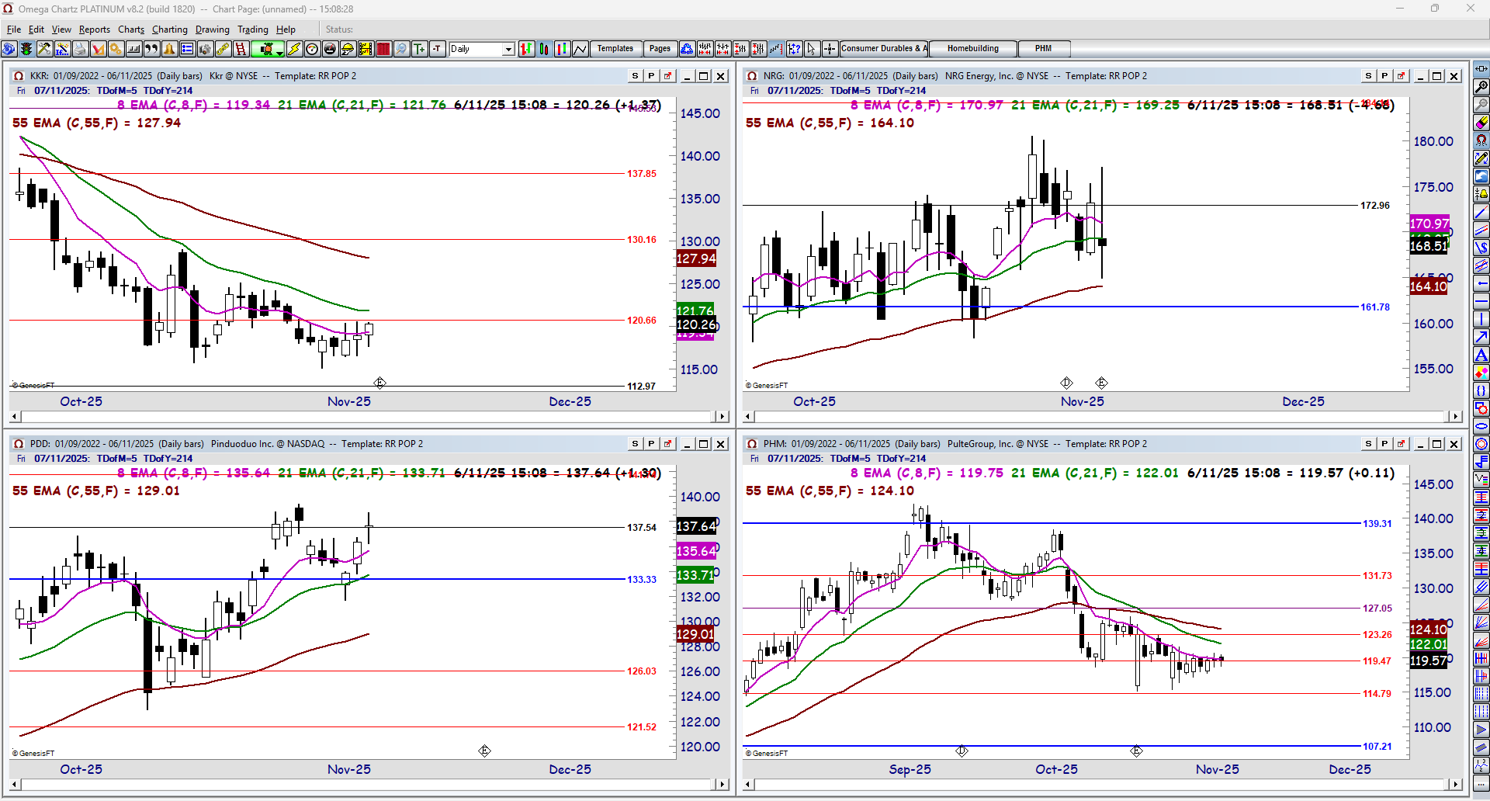Switch to red-blue HLC bar chart style
Viewport: 1490px width, 801px height.
pos(563,49)
